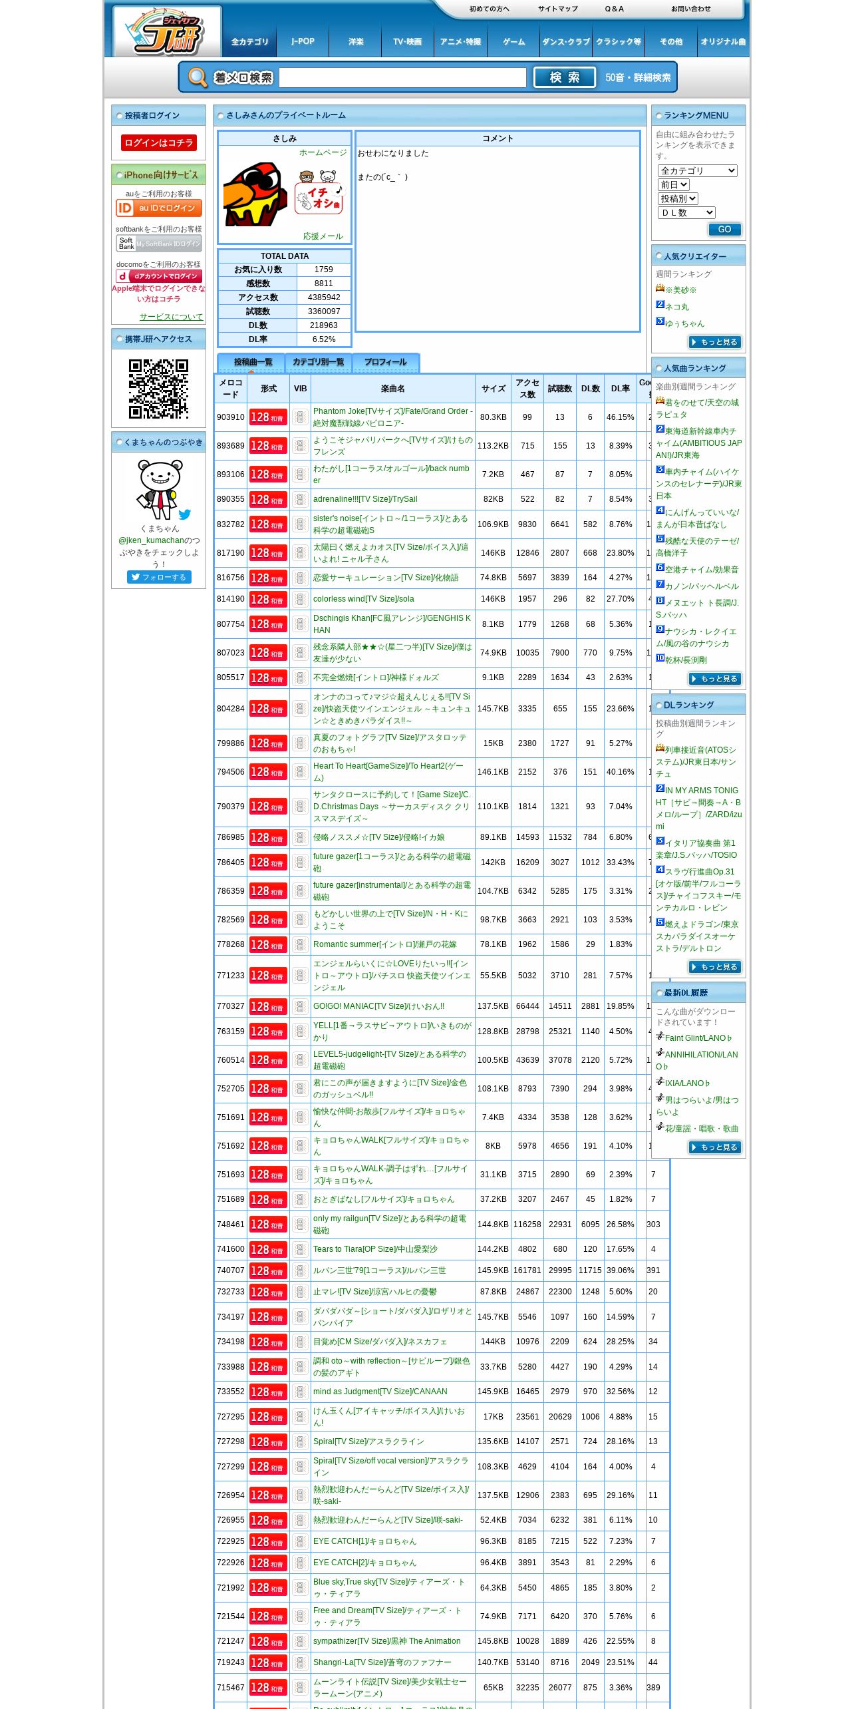Click the 応援メール link
The image size is (854, 1709).
tap(323, 236)
